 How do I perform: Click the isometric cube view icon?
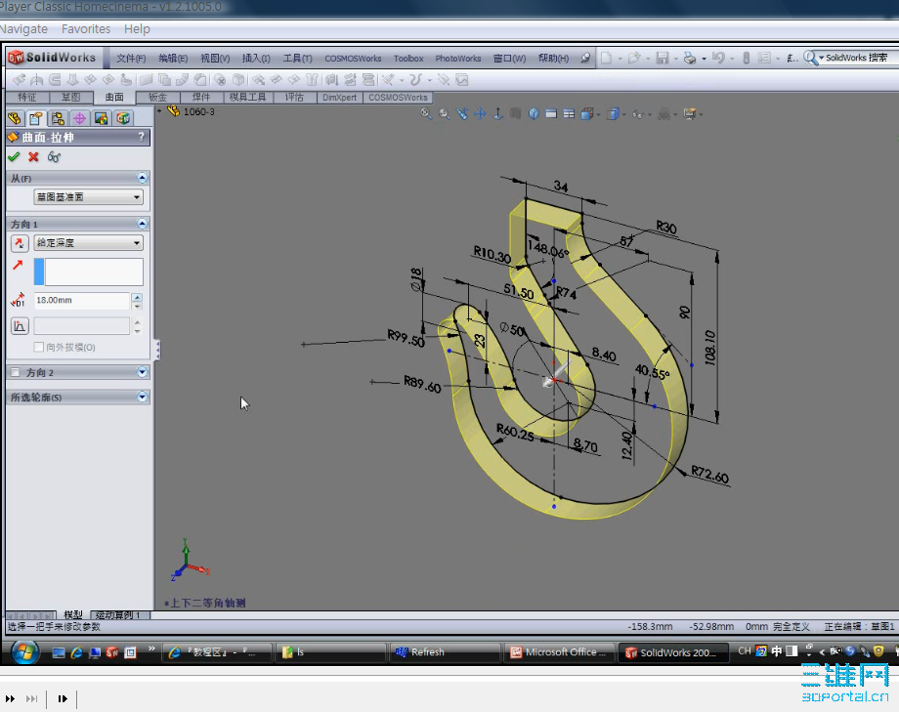point(534,113)
